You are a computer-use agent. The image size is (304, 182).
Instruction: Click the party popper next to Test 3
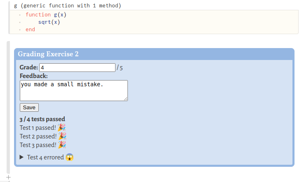62,145
